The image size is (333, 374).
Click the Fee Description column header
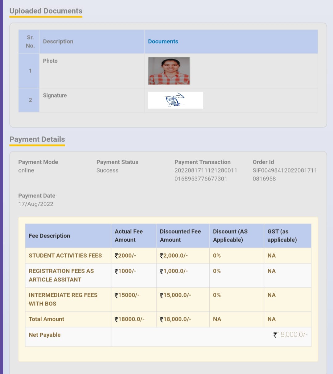click(49, 236)
